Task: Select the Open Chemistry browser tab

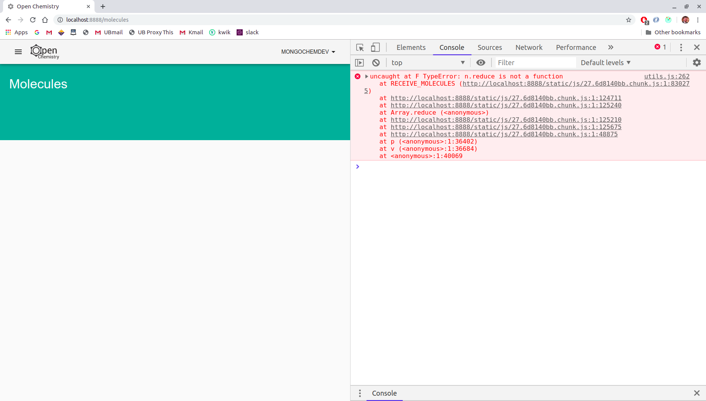Action: tap(49, 6)
